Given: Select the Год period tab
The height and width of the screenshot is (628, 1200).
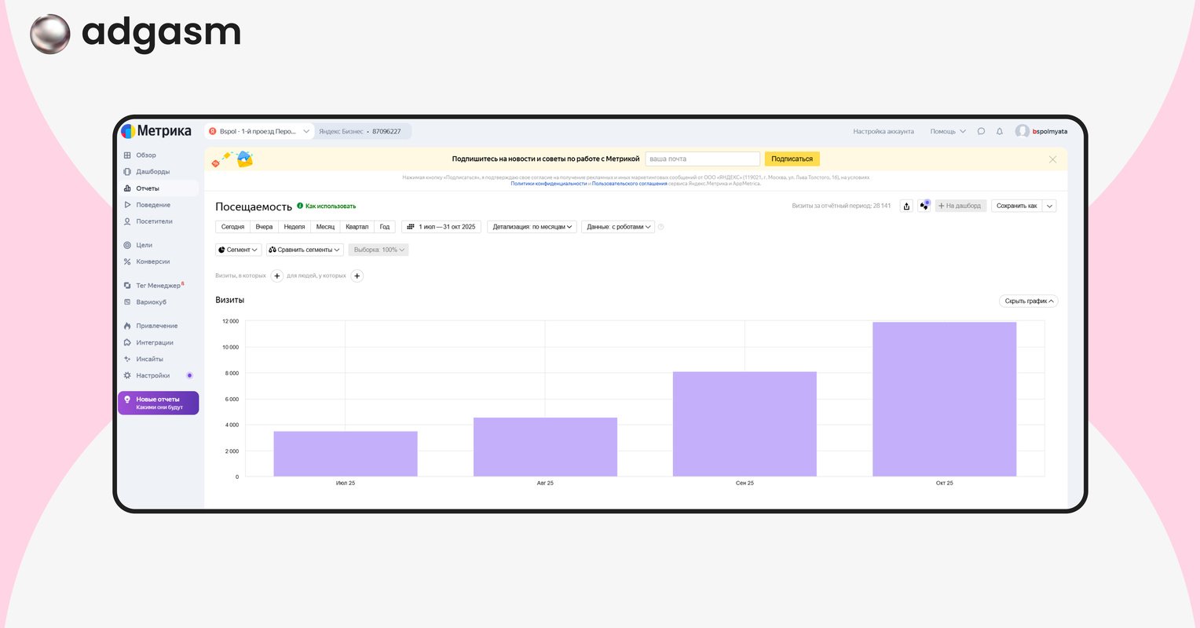Looking at the screenshot, I should (x=385, y=227).
